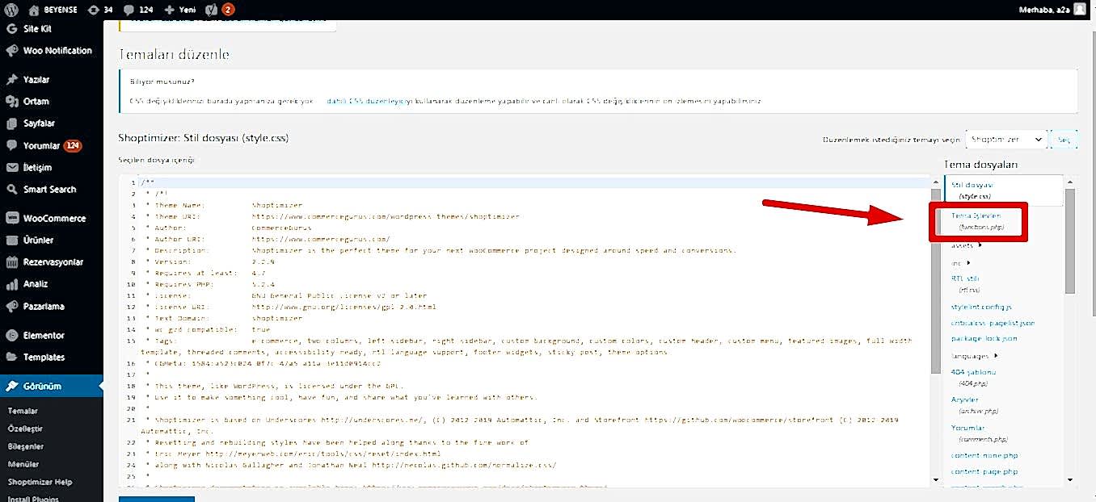Image resolution: width=1096 pixels, height=502 pixels.
Task: Open Yorumlar (comments.php) template file
Action: tap(979, 433)
